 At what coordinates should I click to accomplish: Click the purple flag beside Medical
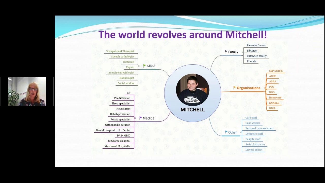pyautogui.click(x=140, y=118)
